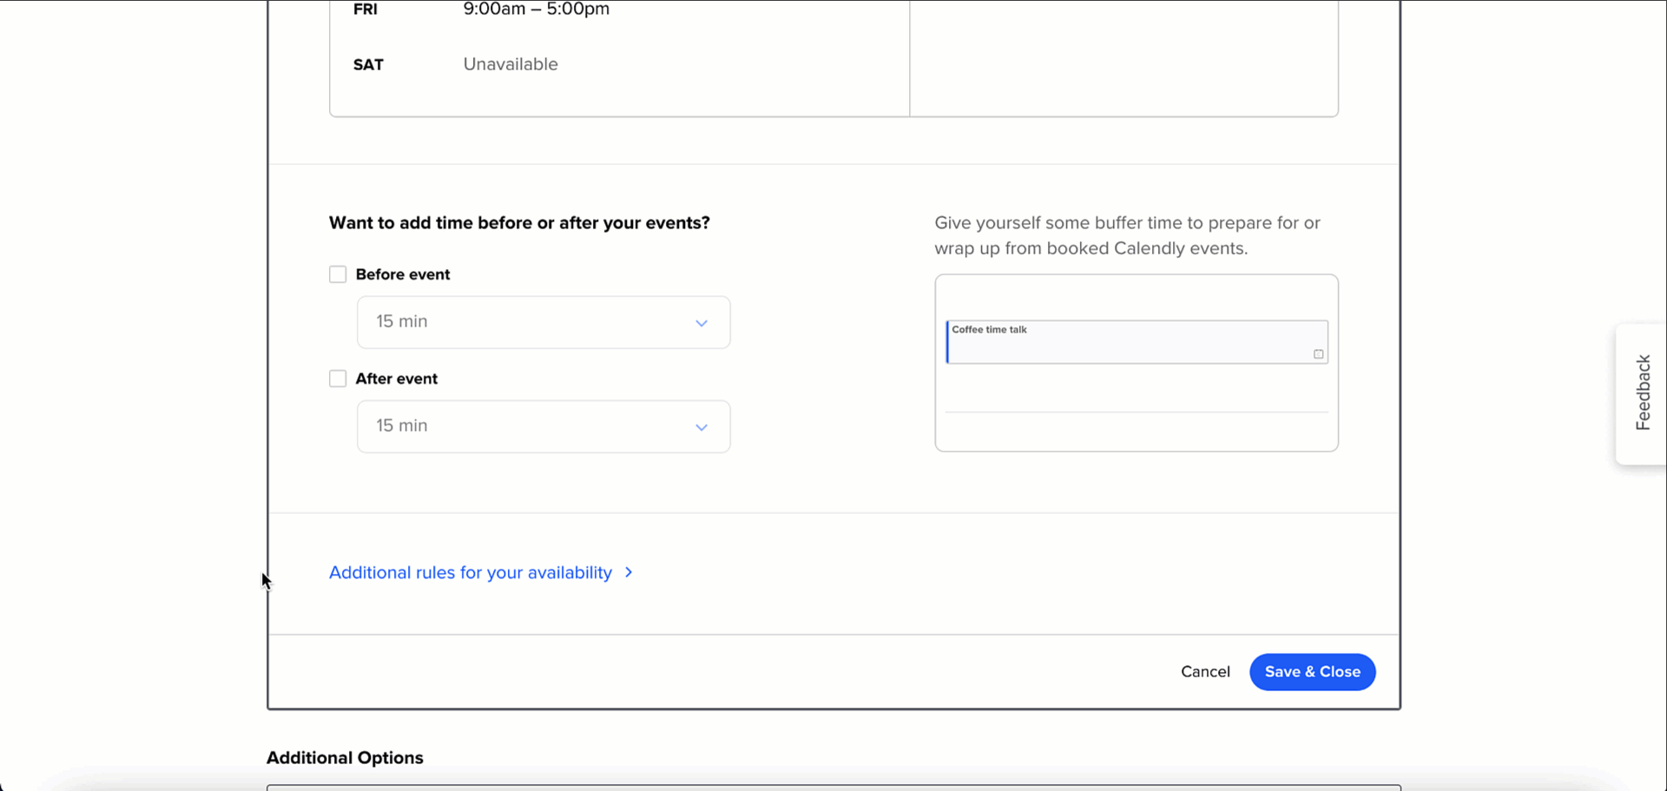Open the After event duration dropdown
The image size is (1667, 791).
(x=544, y=426)
